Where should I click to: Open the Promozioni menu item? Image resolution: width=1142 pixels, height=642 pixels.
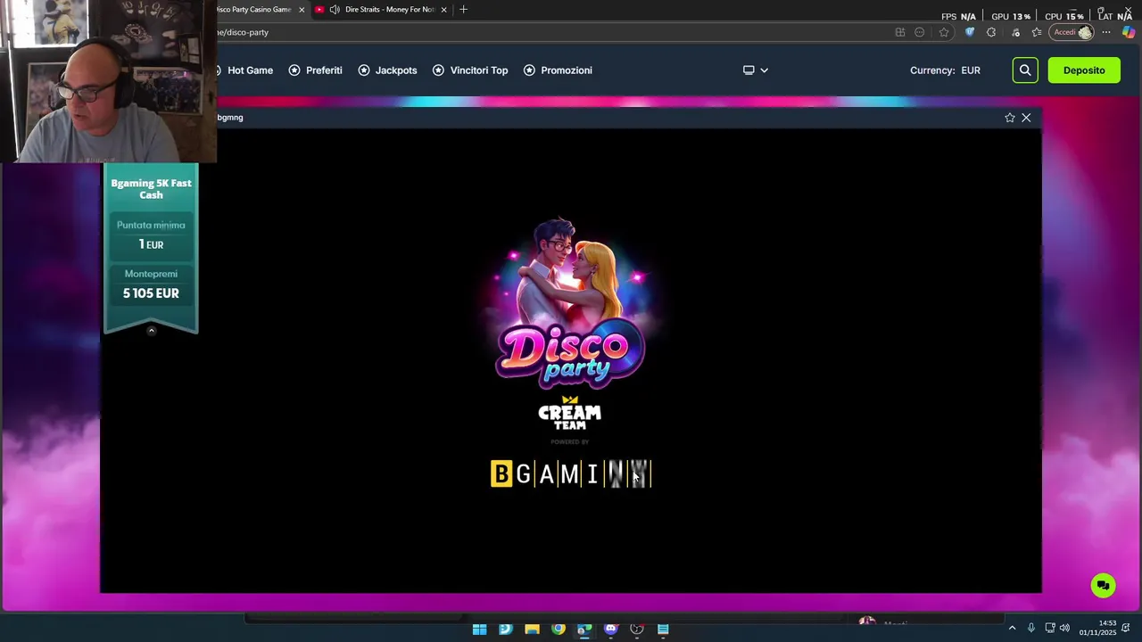[567, 70]
